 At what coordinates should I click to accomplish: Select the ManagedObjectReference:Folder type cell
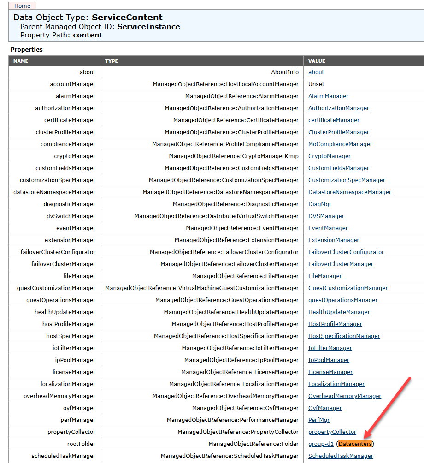[202, 444]
